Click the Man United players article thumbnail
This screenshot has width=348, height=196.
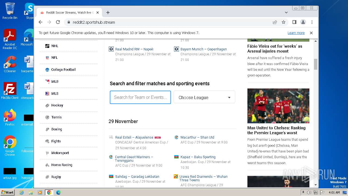[x=278, y=106]
